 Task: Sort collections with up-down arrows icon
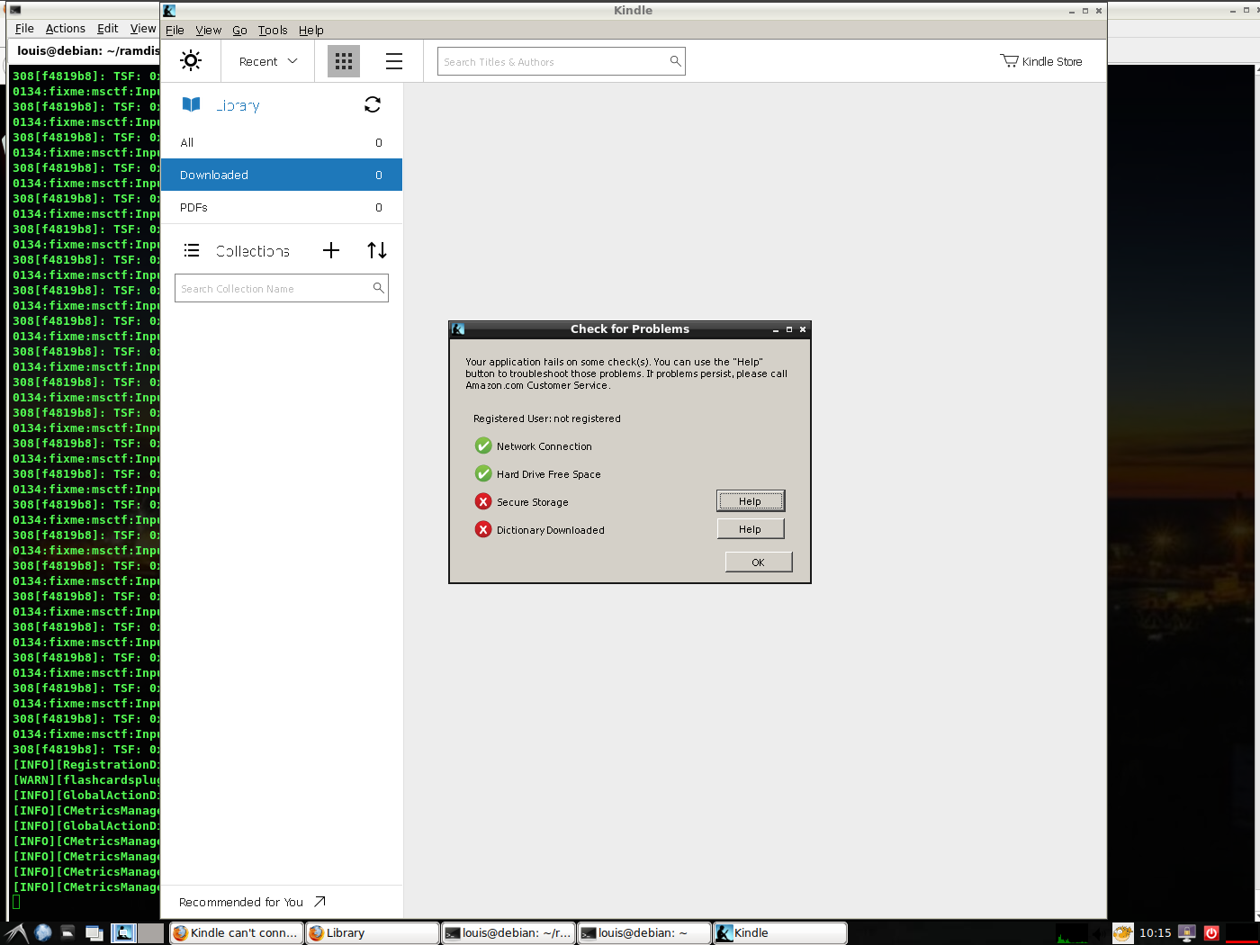pyautogui.click(x=377, y=250)
